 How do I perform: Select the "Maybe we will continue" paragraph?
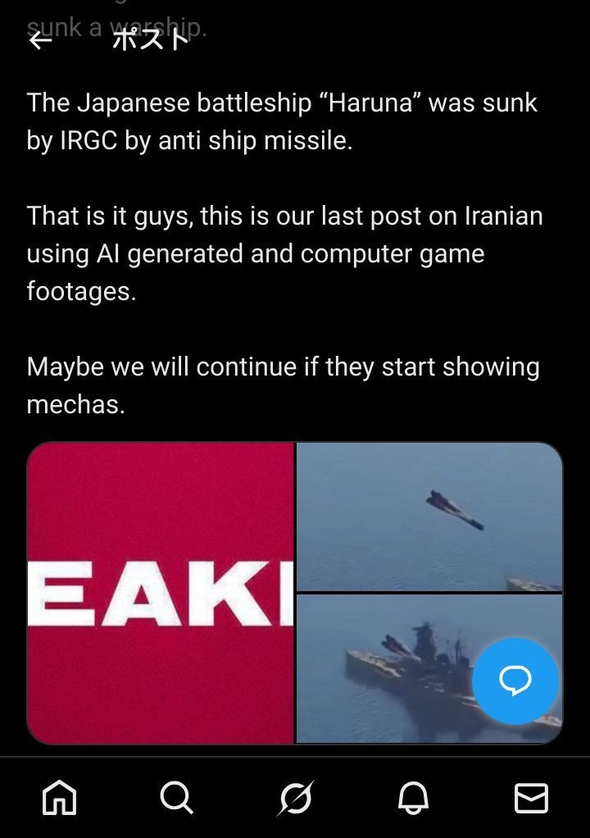point(283,385)
